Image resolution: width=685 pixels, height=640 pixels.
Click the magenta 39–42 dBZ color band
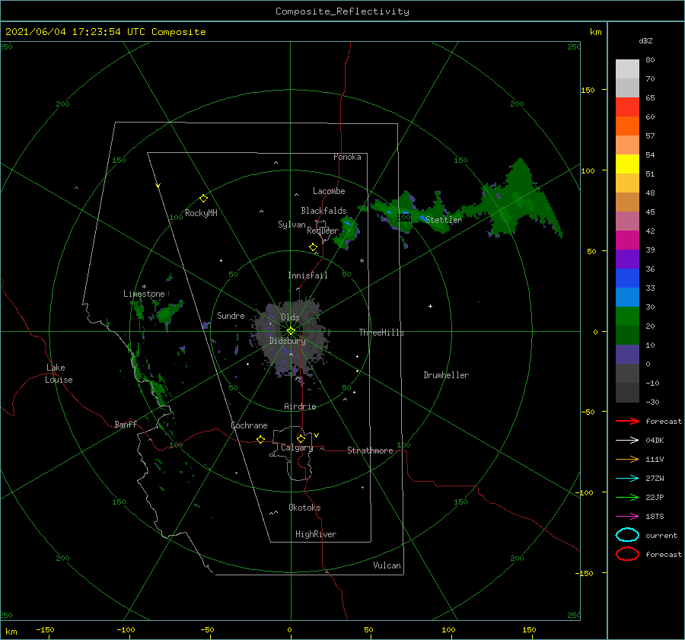(x=627, y=240)
